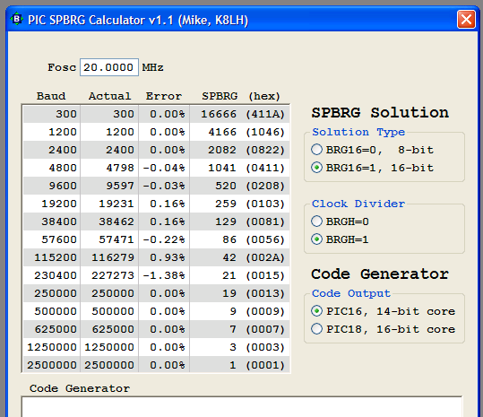Viewport: 483px width, 417px height.
Task: Click the application icon in title bar
Action: pyautogui.click(x=17, y=20)
